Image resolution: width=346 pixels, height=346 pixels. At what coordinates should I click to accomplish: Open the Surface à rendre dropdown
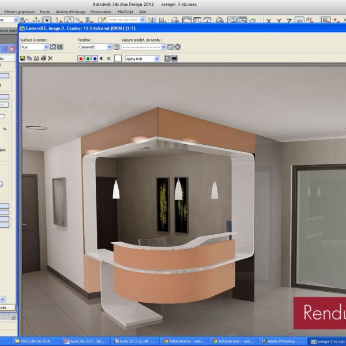click(x=46, y=47)
